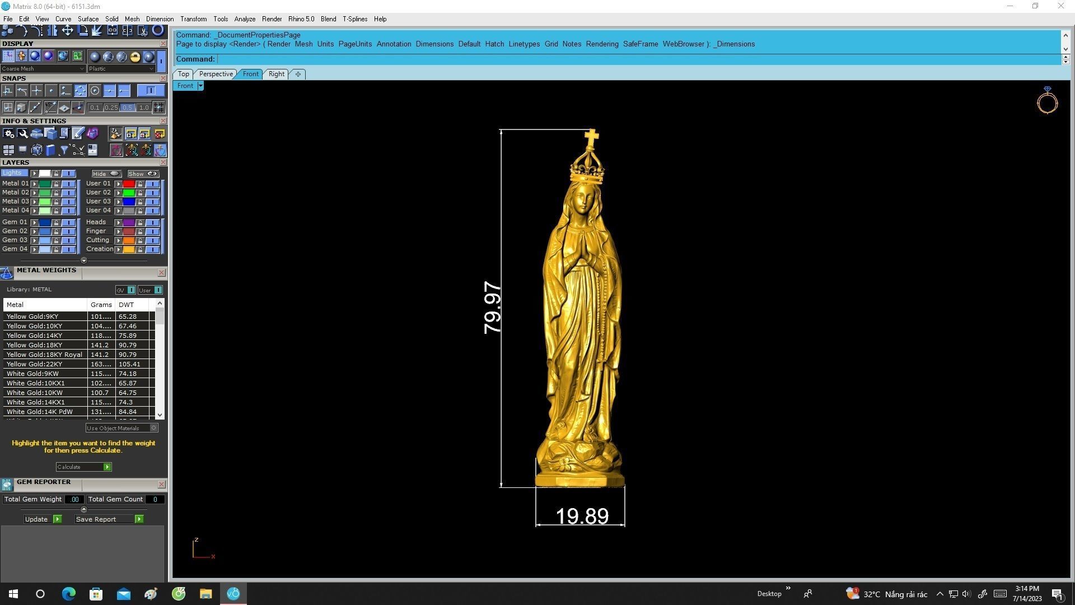This screenshot has height=605, width=1075.
Task: Add a new viewport tab with plus button
Action: (x=298, y=74)
